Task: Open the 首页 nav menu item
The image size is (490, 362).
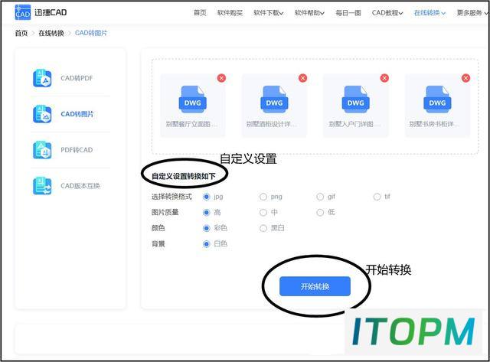Action: [x=200, y=13]
